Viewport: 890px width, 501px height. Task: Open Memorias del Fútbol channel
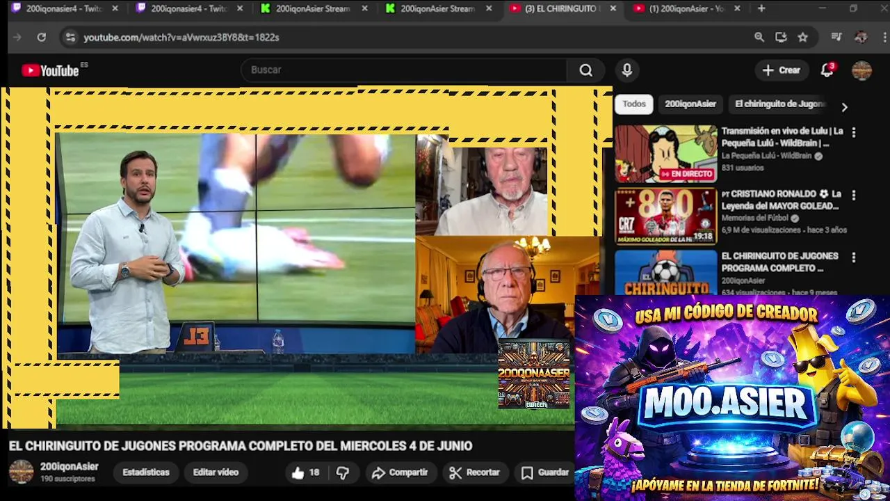tap(754, 218)
